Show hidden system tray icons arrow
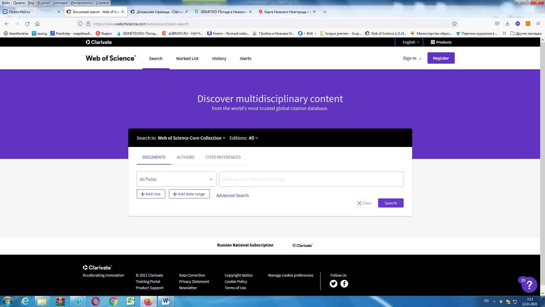The image size is (545, 307). pos(494,302)
